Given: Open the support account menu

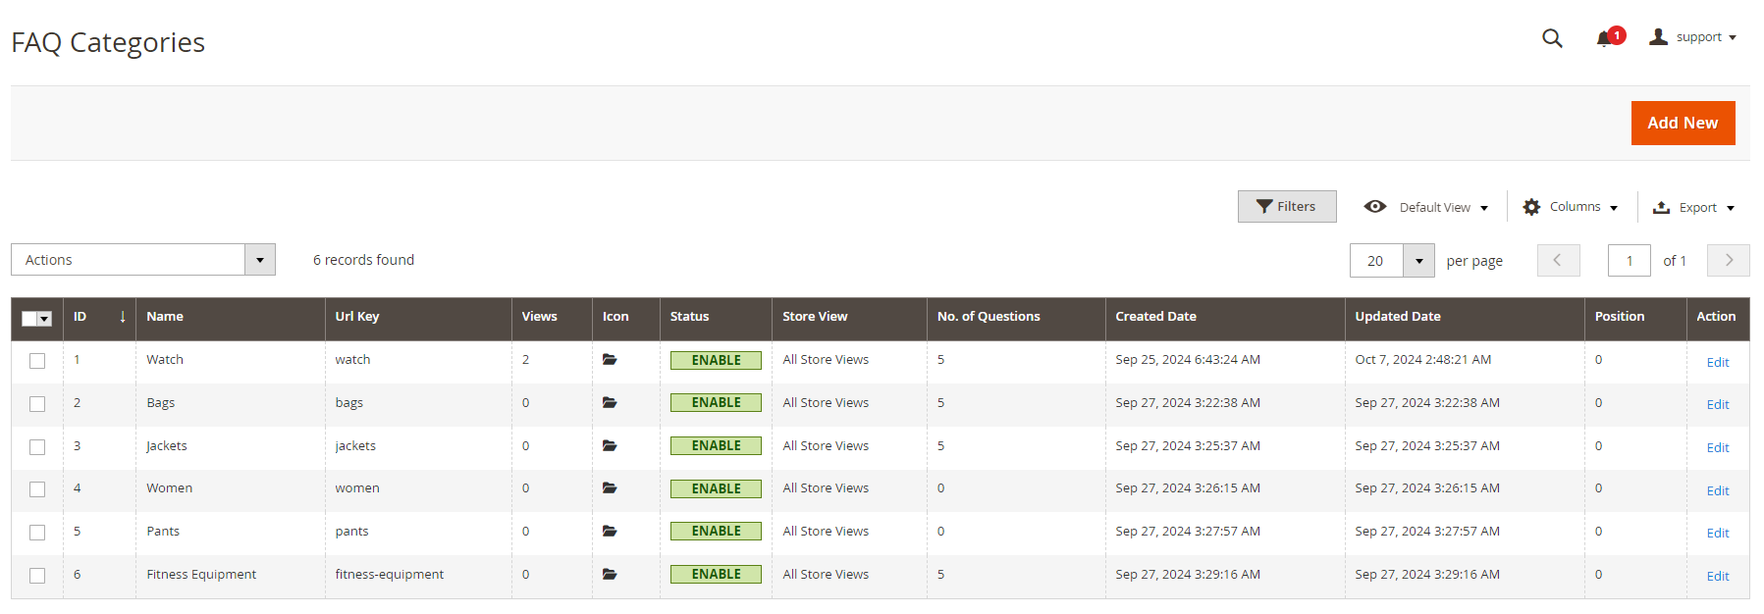Looking at the screenshot, I should [x=1694, y=37].
